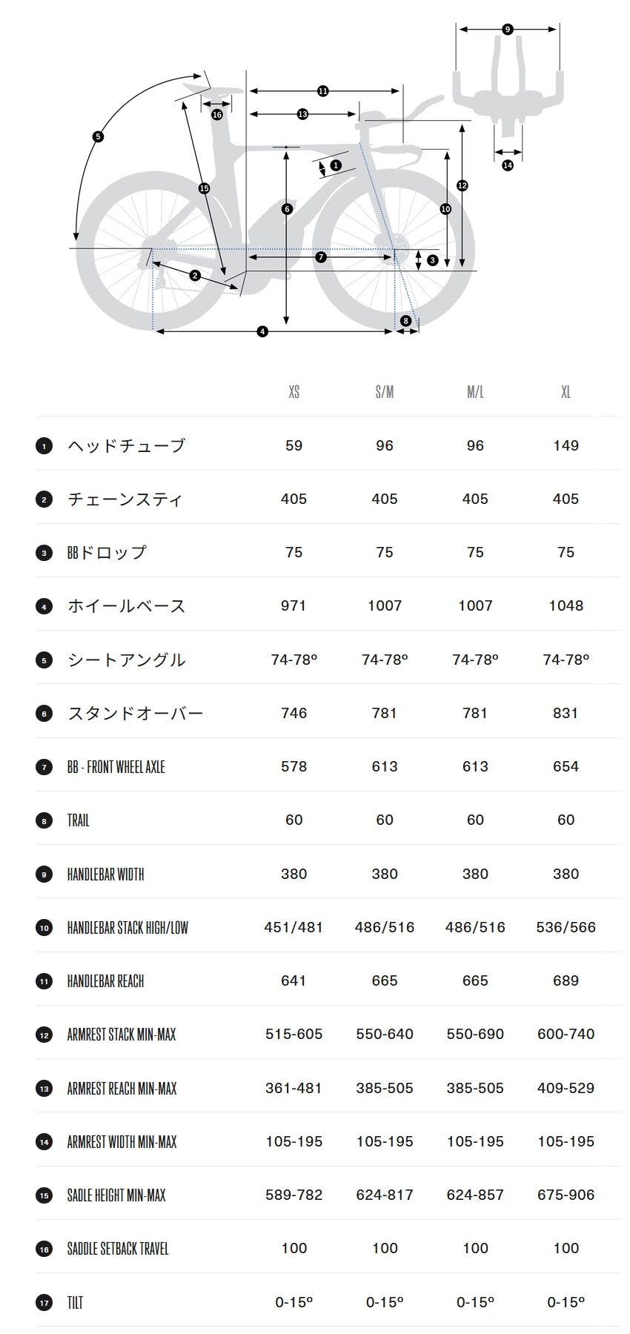Click the M/L armrest stack value 550-690
630x1334 pixels.
475,1035
